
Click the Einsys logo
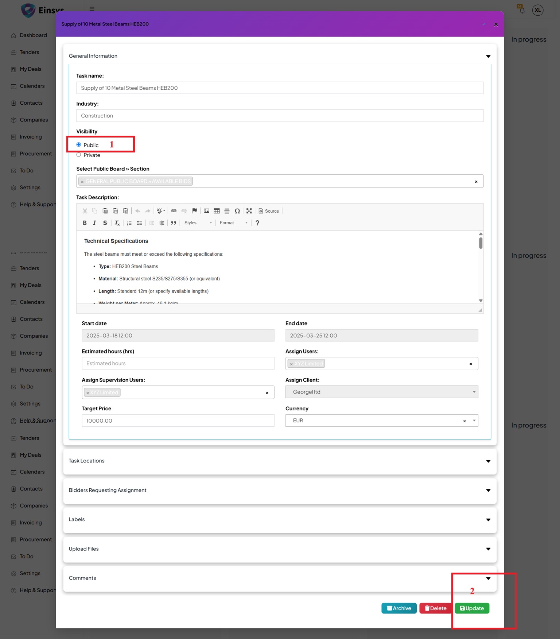click(x=43, y=10)
